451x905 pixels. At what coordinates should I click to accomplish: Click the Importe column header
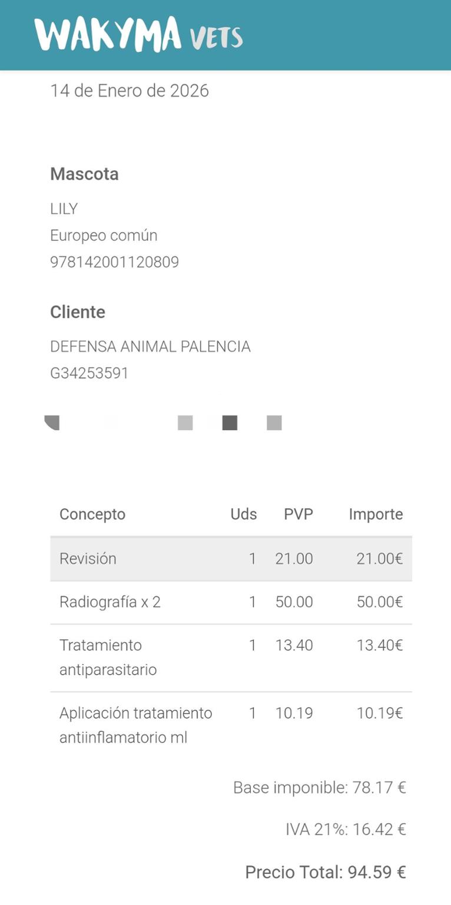[376, 514]
